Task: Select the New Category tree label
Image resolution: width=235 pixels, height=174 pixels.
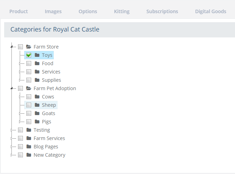Action: pos(49,155)
